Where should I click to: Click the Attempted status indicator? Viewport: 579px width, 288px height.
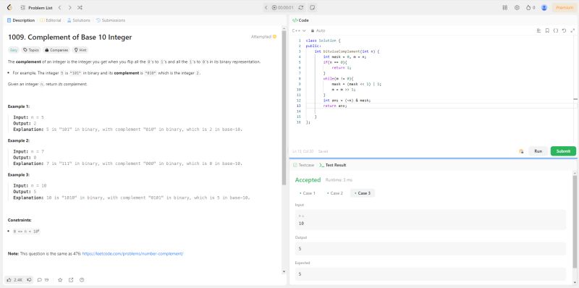(263, 37)
